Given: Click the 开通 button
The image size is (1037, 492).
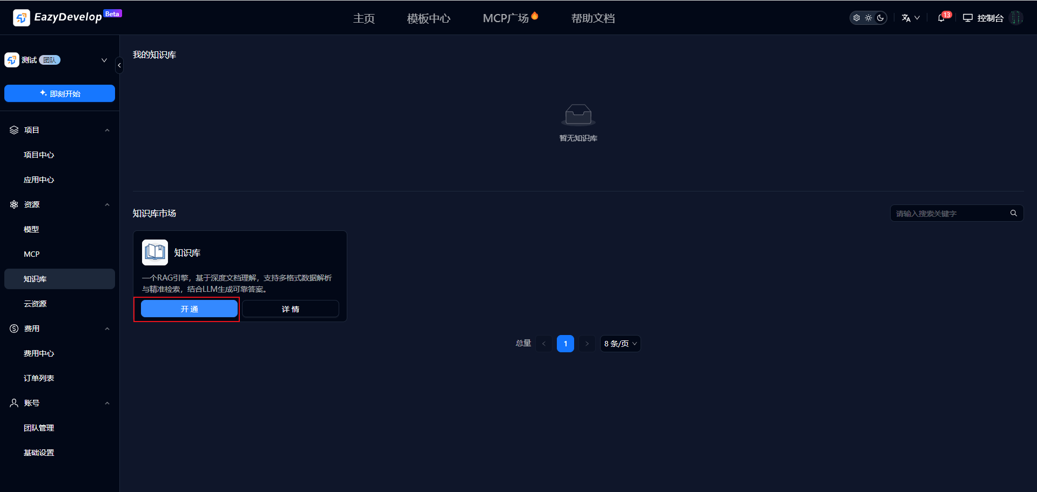Looking at the screenshot, I should [189, 309].
